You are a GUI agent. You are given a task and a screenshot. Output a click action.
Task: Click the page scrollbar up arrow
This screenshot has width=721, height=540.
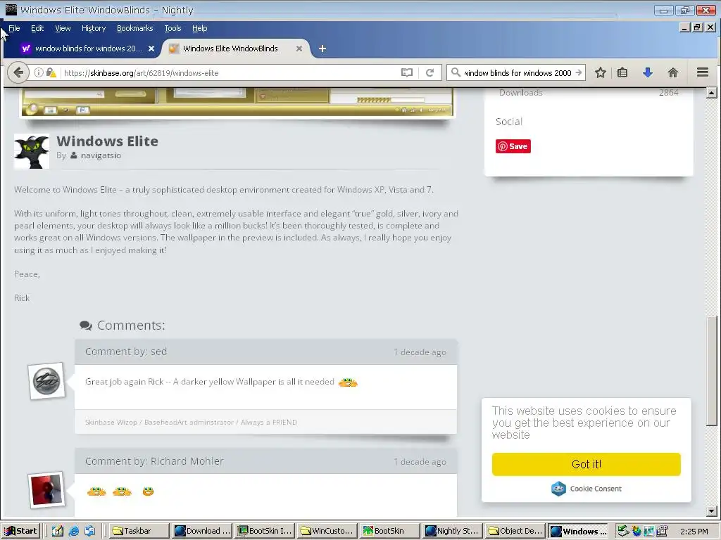tap(711, 93)
